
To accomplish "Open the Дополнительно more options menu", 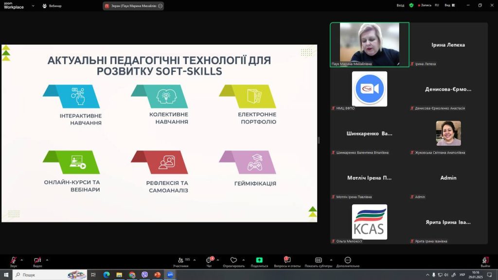I will (348, 261).
